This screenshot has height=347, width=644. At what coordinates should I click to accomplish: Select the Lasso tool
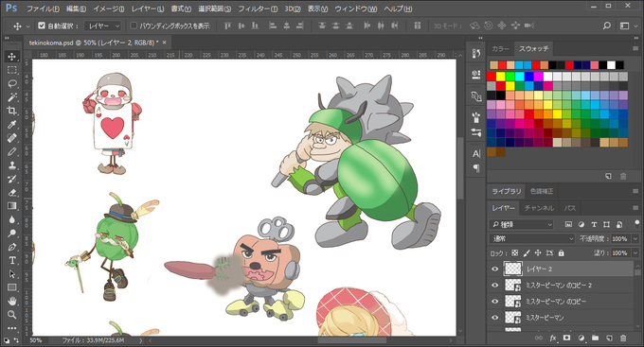pos(12,83)
